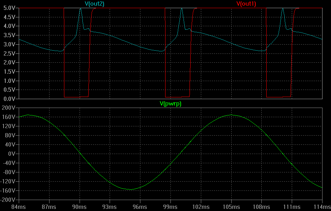Click the 200V axis label
Viewport: 331px width, 211px height.
pos(8,108)
